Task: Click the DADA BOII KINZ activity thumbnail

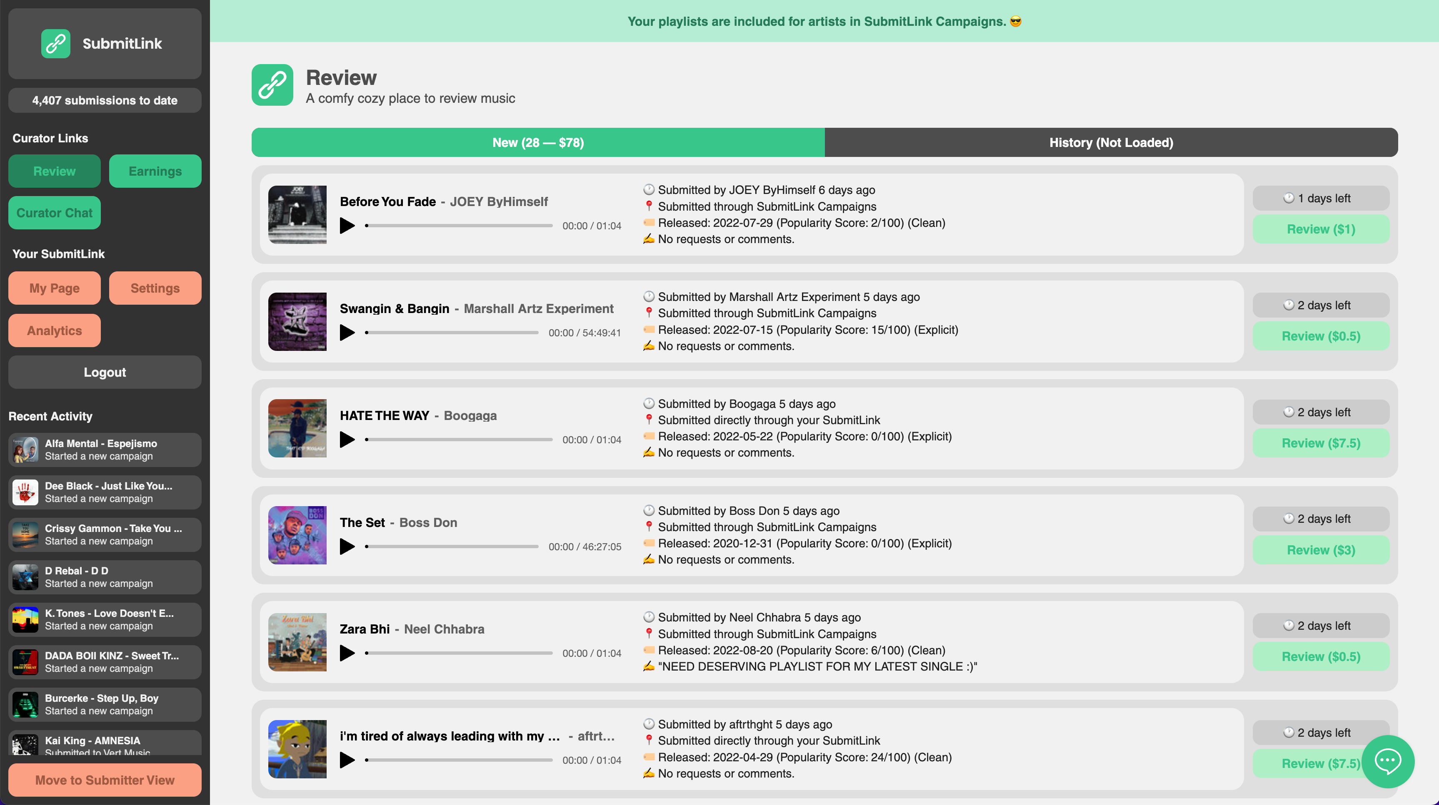Action: [x=26, y=662]
